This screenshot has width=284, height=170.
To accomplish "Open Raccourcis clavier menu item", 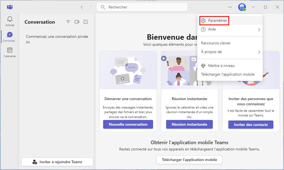I will pos(230,43).
